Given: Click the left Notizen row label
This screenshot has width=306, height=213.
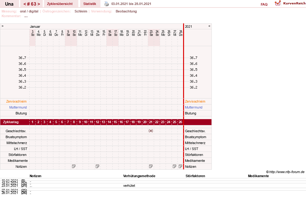Looking at the screenshot, I should [x=21, y=167].
